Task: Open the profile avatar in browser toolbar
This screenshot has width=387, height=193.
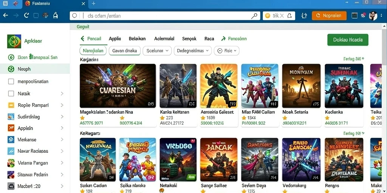Action: [x=373, y=15]
